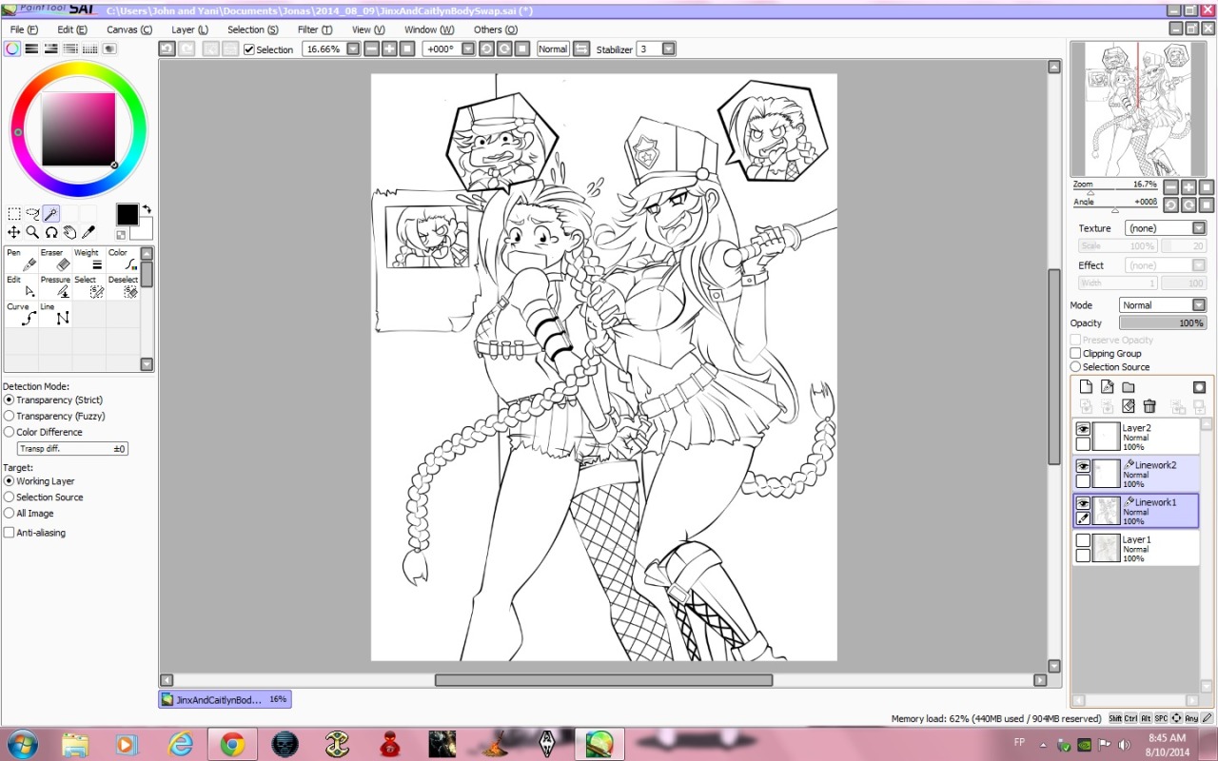The width and height of the screenshot is (1218, 761).
Task: Choose the Deselect linework tool
Action: [123, 286]
